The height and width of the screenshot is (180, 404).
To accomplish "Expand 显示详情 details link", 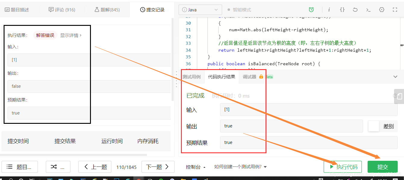I will [71, 35].
